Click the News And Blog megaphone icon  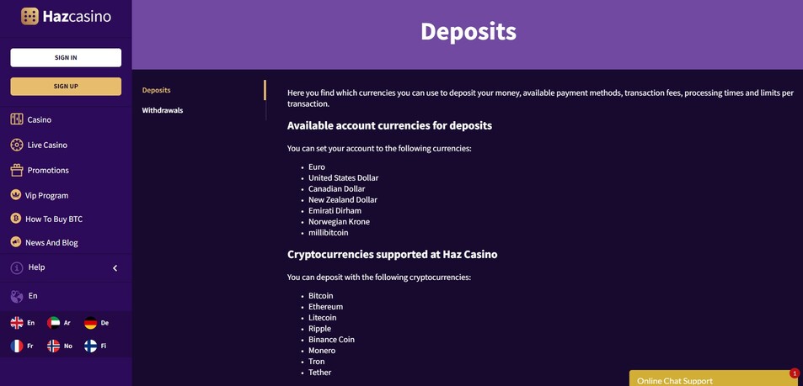click(16, 242)
